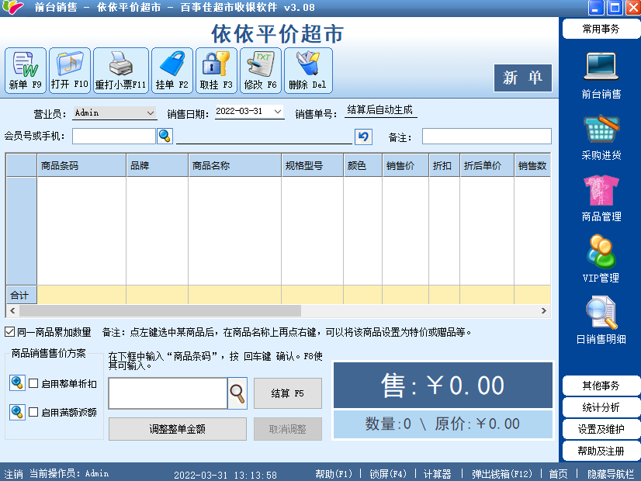Switch to the 帮助及注册 tab

click(601, 450)
